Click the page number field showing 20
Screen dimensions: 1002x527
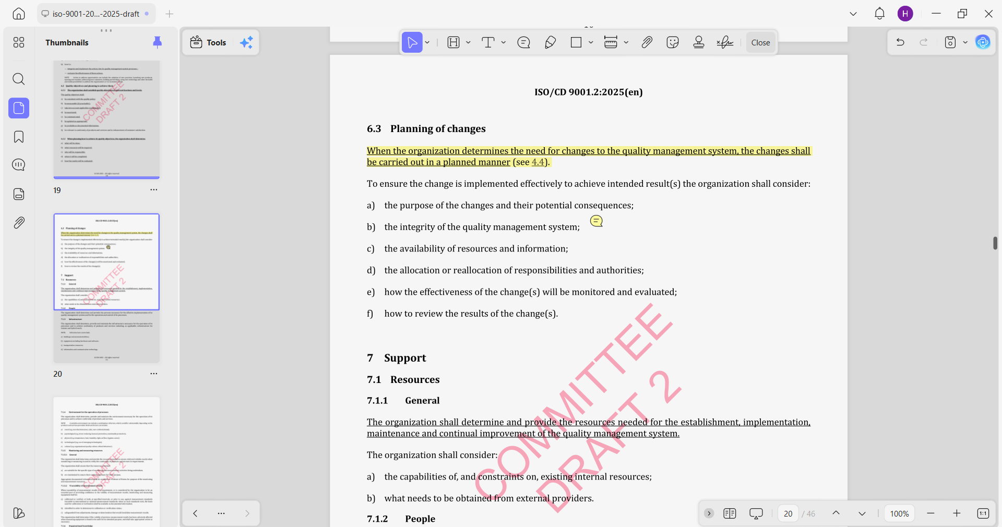tap(788, 513)
